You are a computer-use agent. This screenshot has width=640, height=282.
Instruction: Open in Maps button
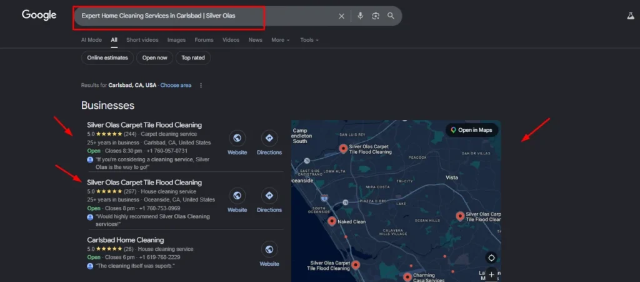[x=472, y=130]
